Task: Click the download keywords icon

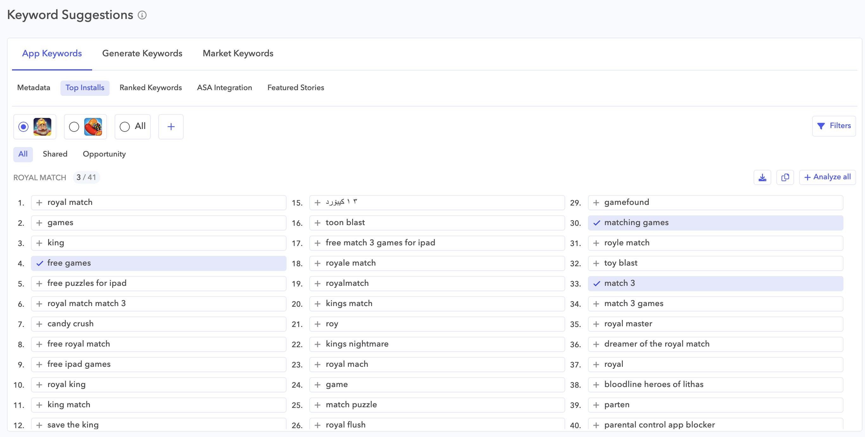Action: click(762, 177)
